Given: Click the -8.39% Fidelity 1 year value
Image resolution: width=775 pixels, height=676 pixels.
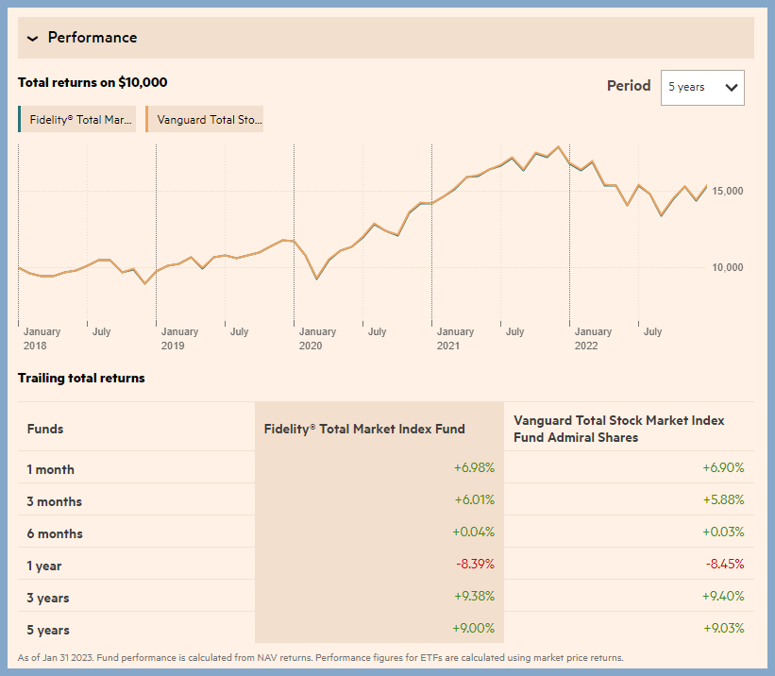Looking at the screenshot, I should point(475,565).
